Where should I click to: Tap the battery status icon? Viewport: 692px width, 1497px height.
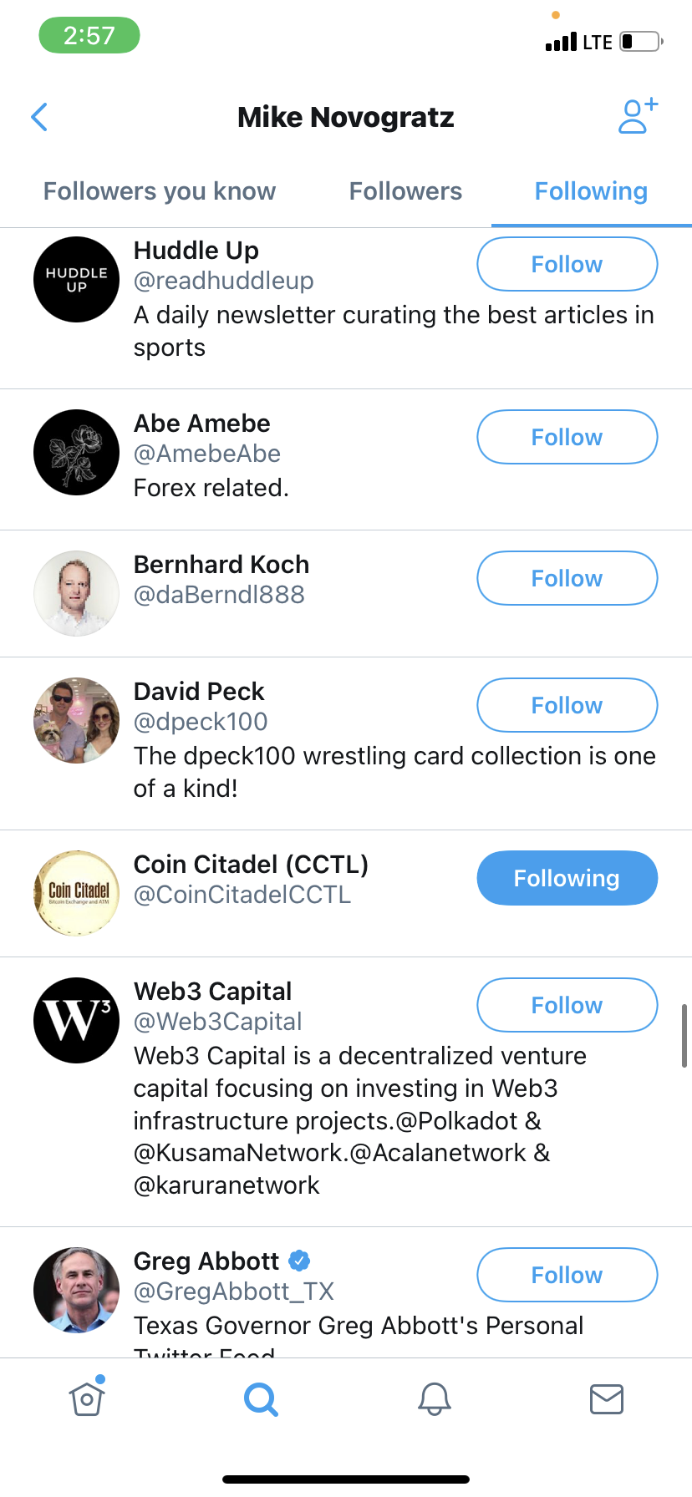(641, 42)
